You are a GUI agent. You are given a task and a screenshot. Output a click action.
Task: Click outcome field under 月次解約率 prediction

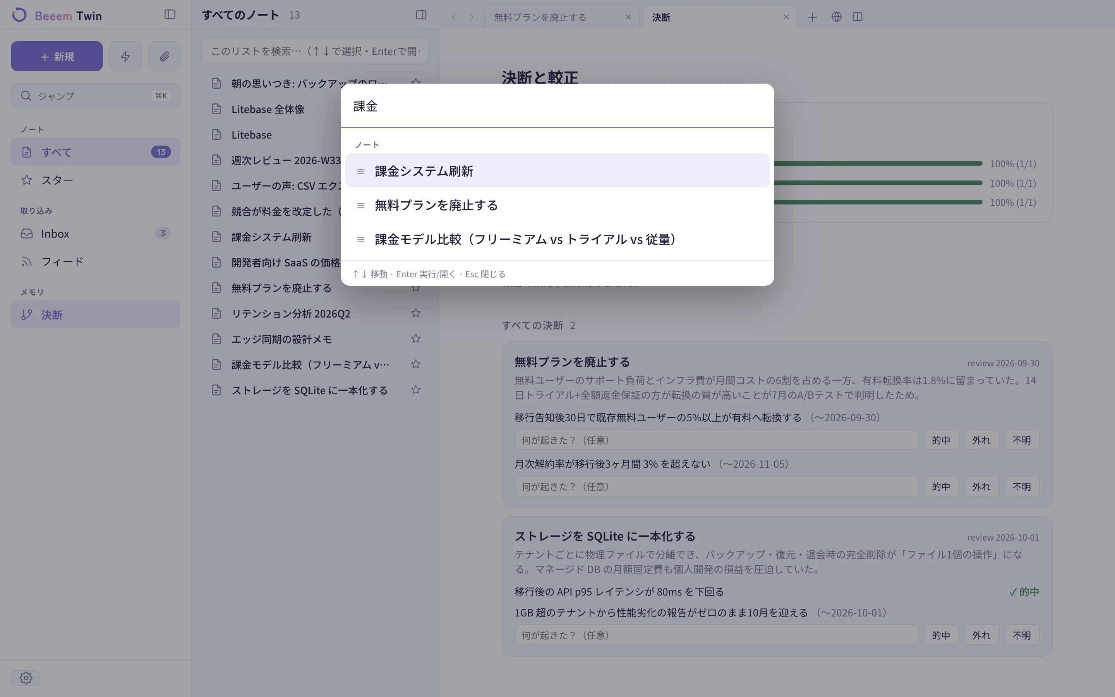tap(717, 486)
